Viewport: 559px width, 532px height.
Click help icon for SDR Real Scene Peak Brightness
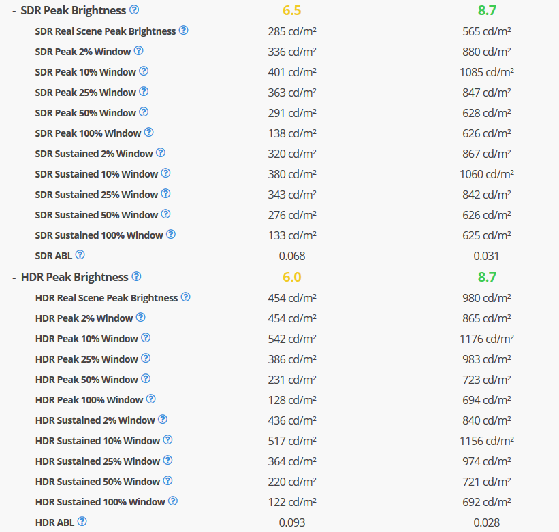pyautogui.click(x=184, y=30)
